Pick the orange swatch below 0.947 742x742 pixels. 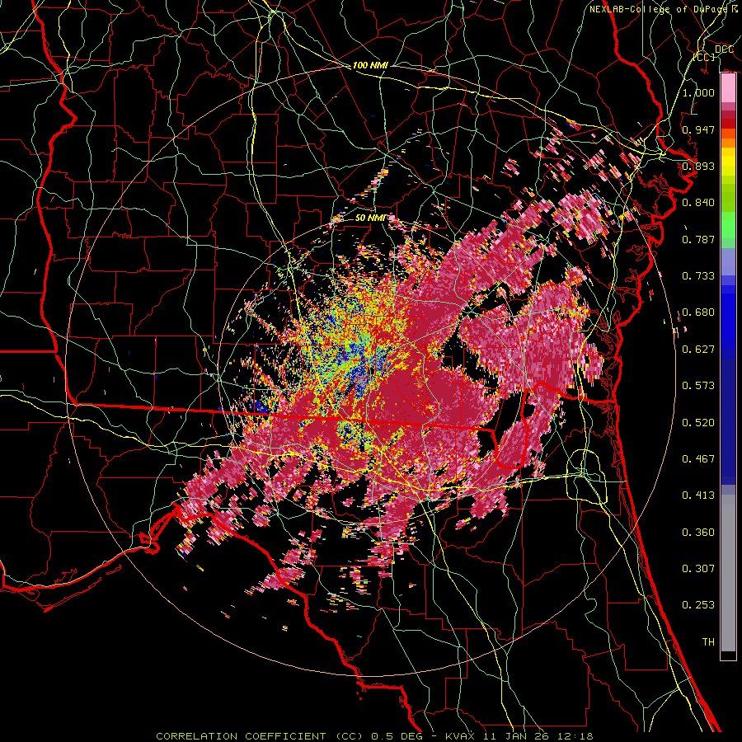coord(728,143)
